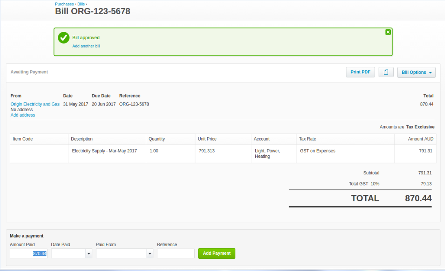Click the green checkmark approval icon
The height and width of the screenshot is (271, 445).
tap(64, 37)
